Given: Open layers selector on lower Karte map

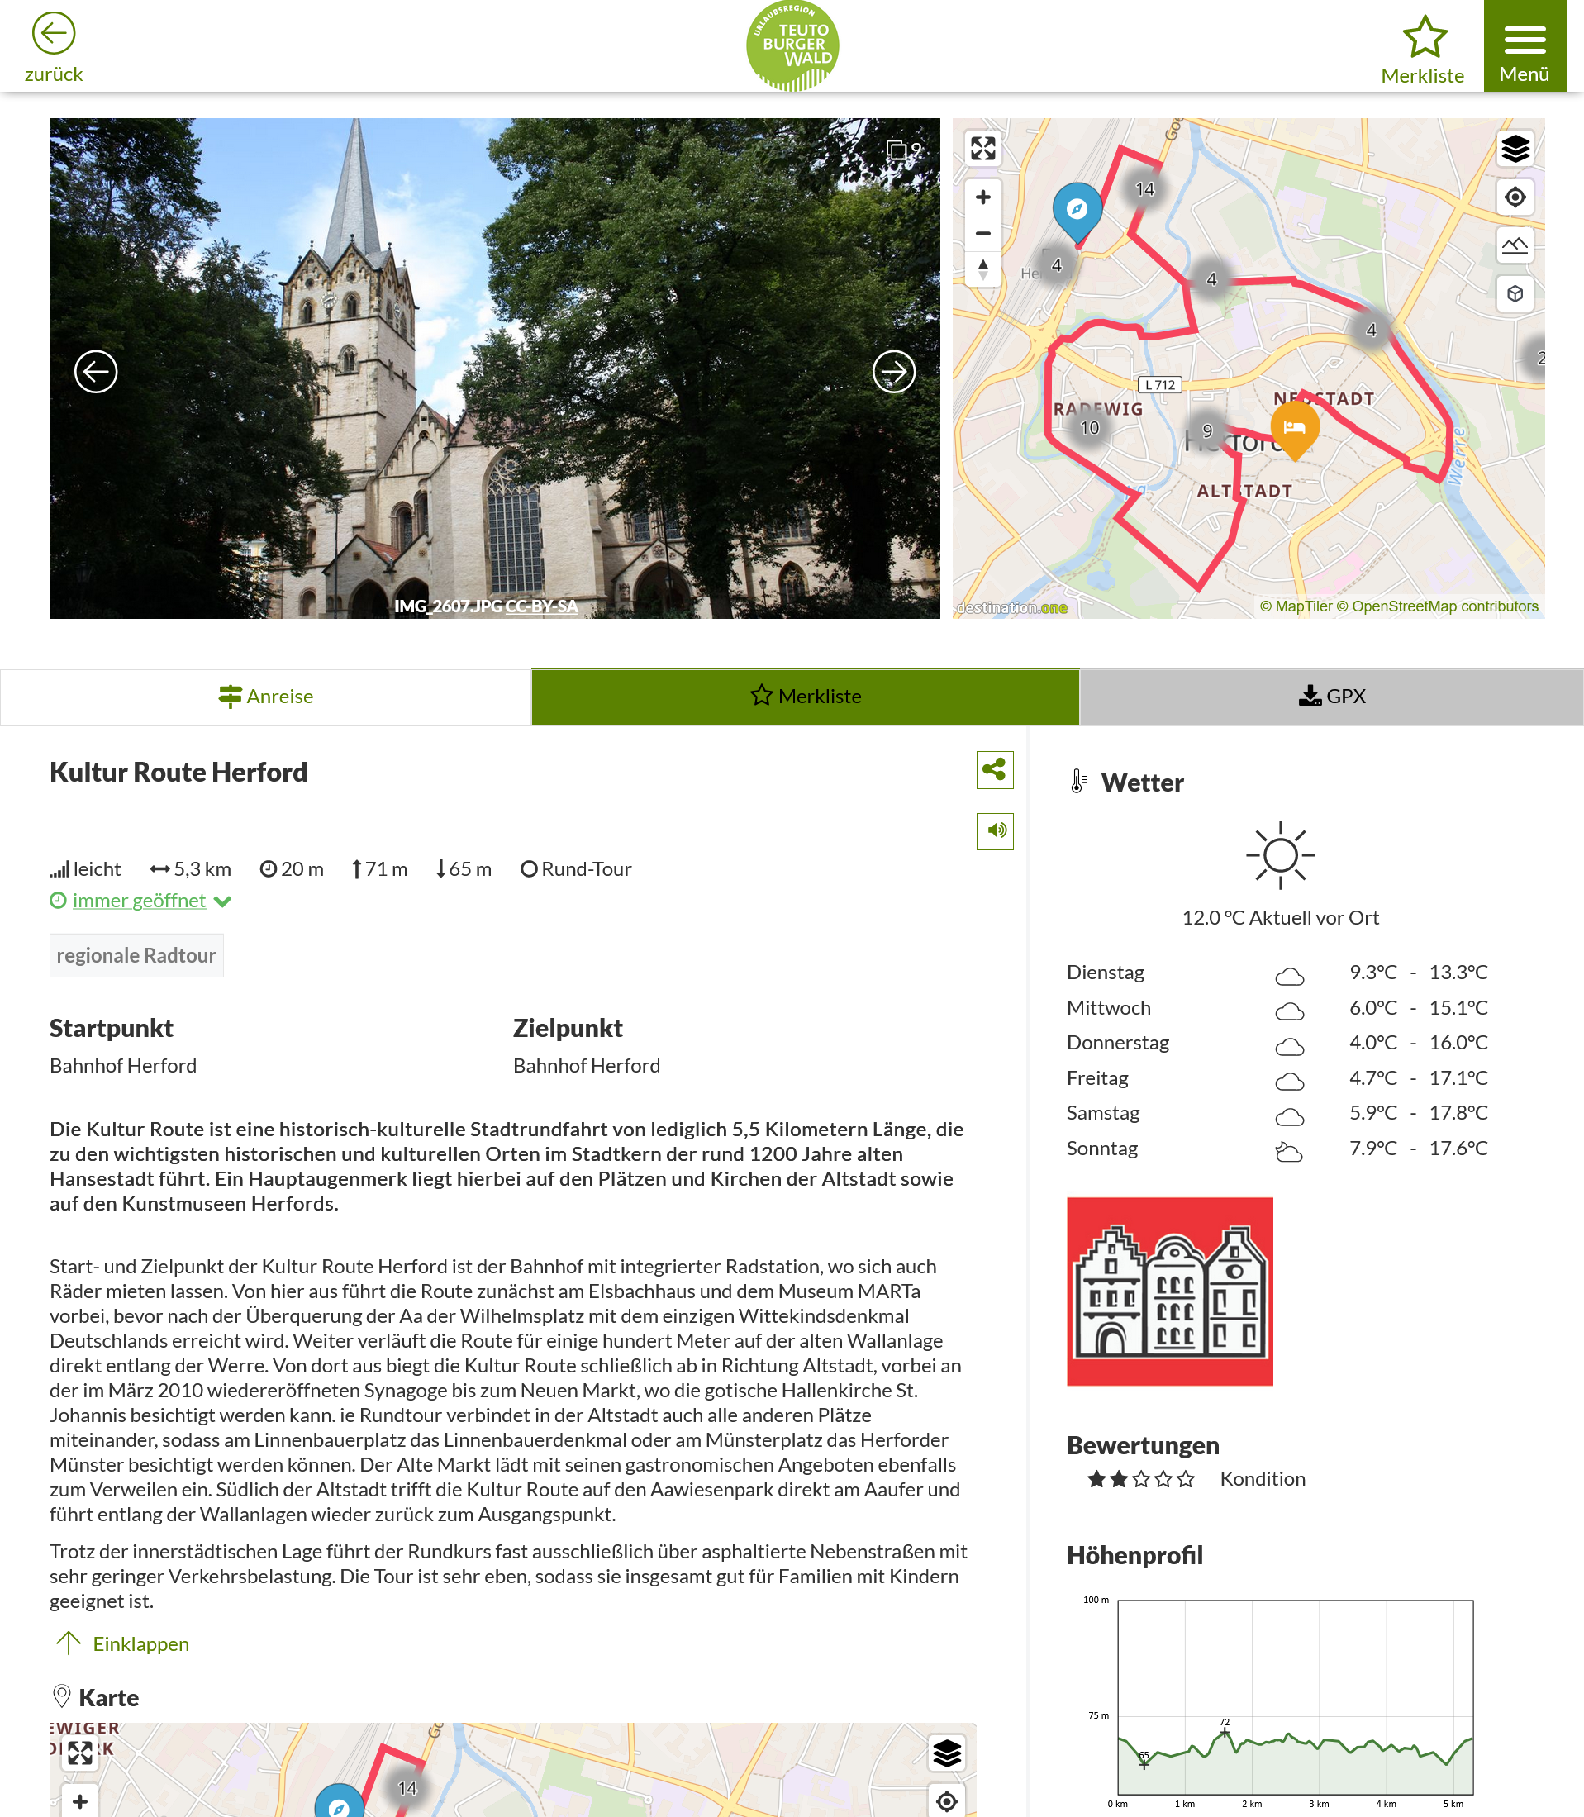Looking at the screenshot, I should coord(947,1753).
